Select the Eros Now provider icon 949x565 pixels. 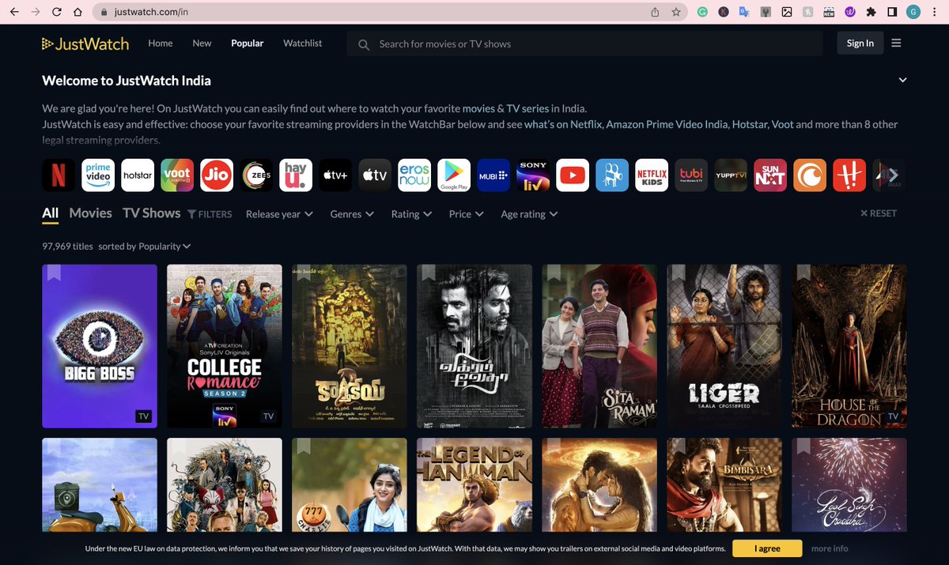click(414, 175)
